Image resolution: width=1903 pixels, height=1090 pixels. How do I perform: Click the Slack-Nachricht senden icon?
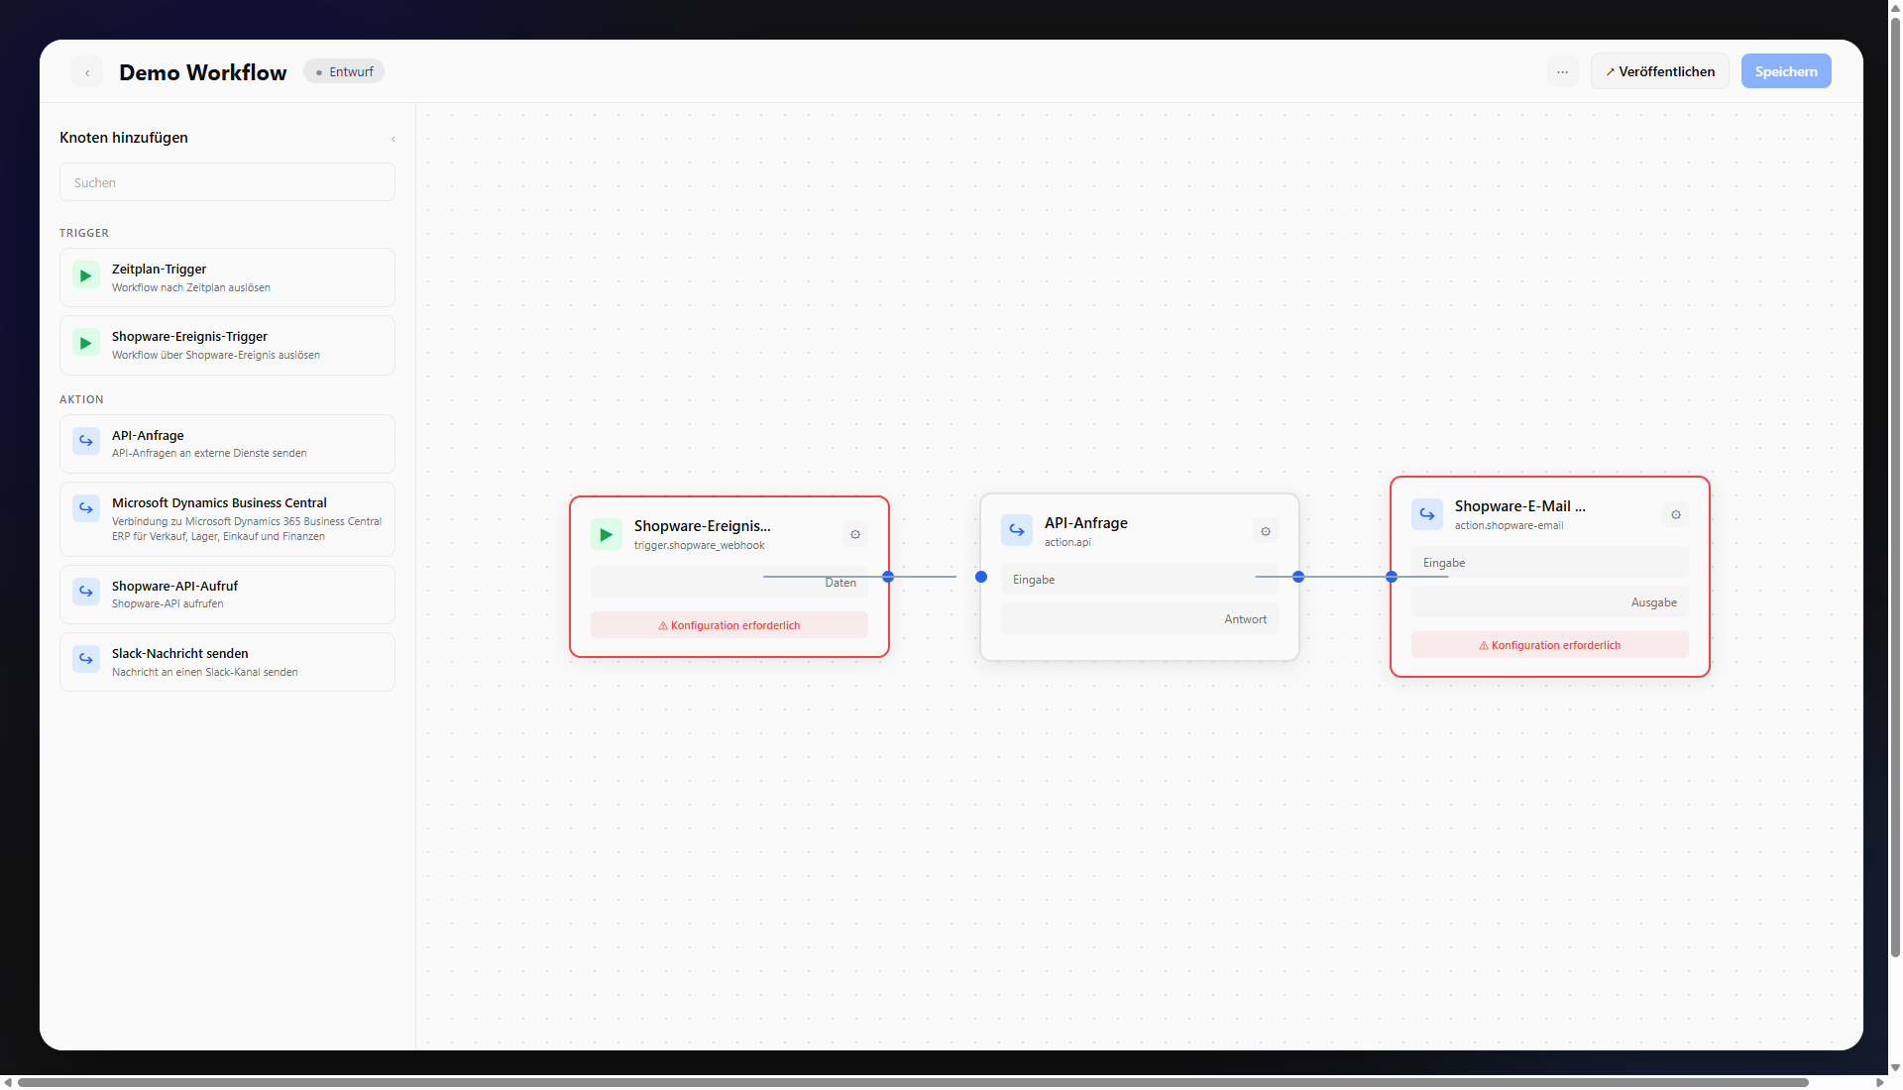tap(85, 660)
